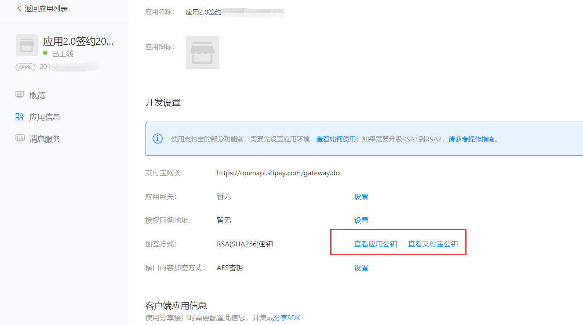Click the green 已上线 status dot
Screen dimensions: 583x325
coord(45,53)
